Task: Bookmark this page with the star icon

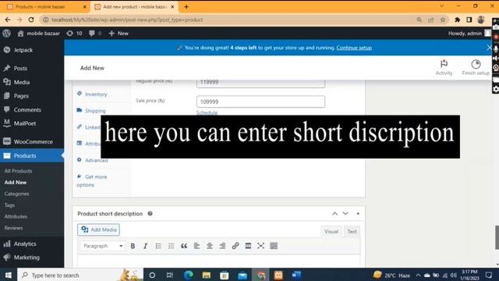Action: [443, 20]
